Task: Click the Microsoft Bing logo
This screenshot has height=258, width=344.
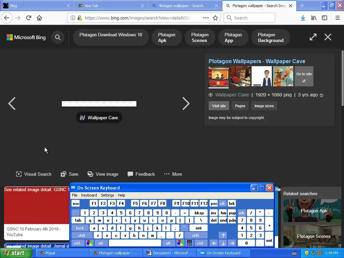Action: [x=26, y=37]
